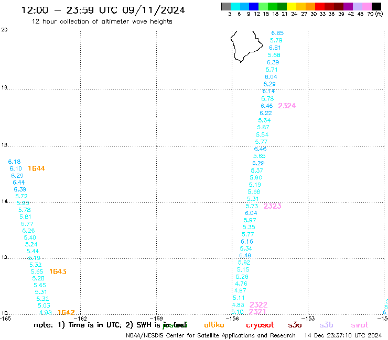Click the wave height value 5.79
388x340 pixels.
coord(276,40)
